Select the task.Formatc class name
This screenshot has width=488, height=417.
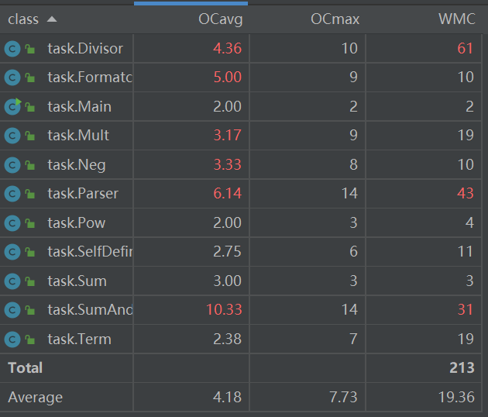(90, 78)
